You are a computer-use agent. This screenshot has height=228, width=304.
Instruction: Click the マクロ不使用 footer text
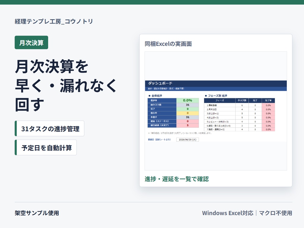275,213
